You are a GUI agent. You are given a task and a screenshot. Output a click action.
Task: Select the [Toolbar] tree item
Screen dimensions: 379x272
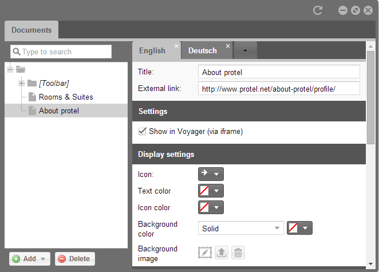[x=54, y=84]
